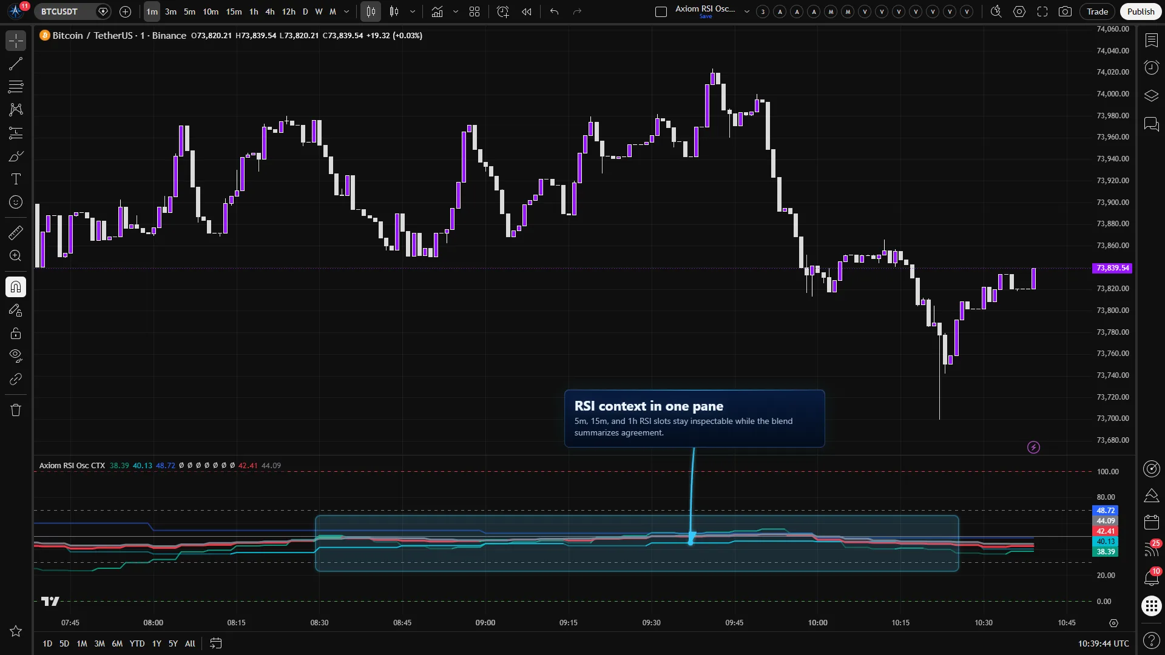
Task: Select the 5D date range
Action: [x=64, y=643]
